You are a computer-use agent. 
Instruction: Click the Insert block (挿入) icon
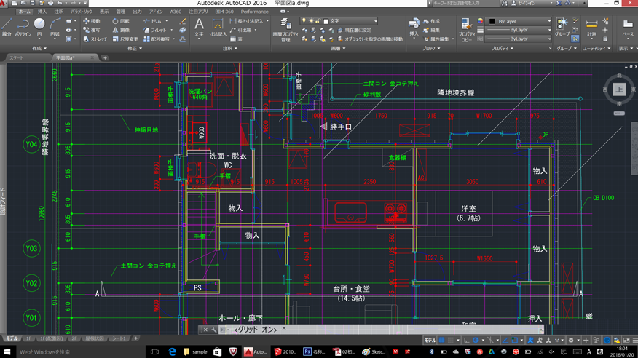(414, 27)
